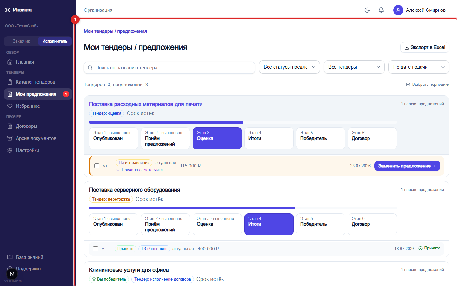
Task: Click the Каталог тендеров clipboard icon
Action: tap(10, 82)
